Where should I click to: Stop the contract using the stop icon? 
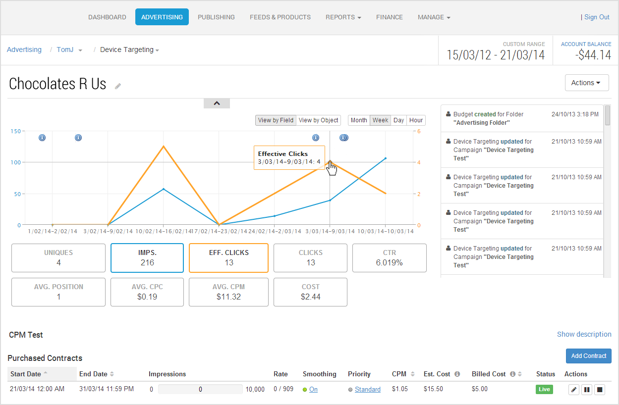[x=600, y=390]
